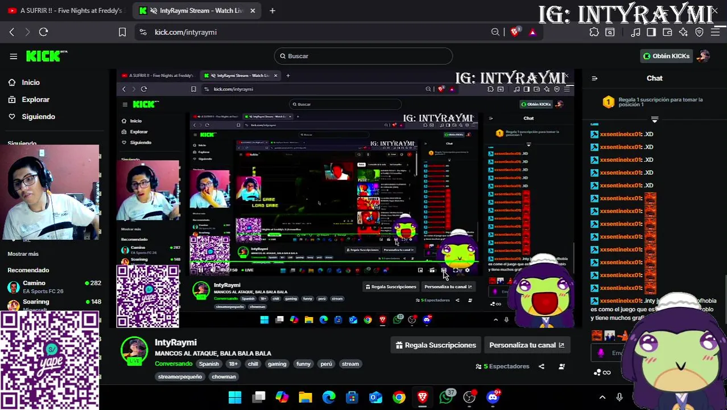The width and height of the screenshot is (727, 410).
Task: Show hidden system tray icons chevron
Action: click(x=602, y=397)
